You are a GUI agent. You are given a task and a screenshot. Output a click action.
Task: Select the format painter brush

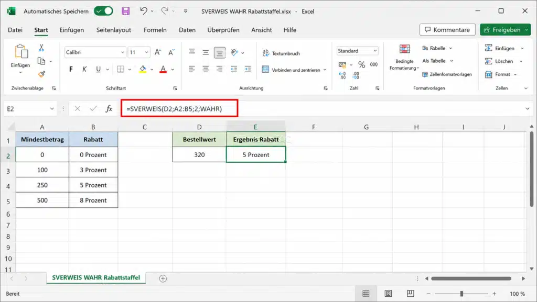[42, 74]
